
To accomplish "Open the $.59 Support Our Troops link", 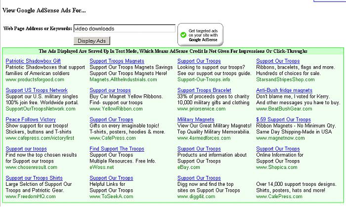I will point(283,120).
